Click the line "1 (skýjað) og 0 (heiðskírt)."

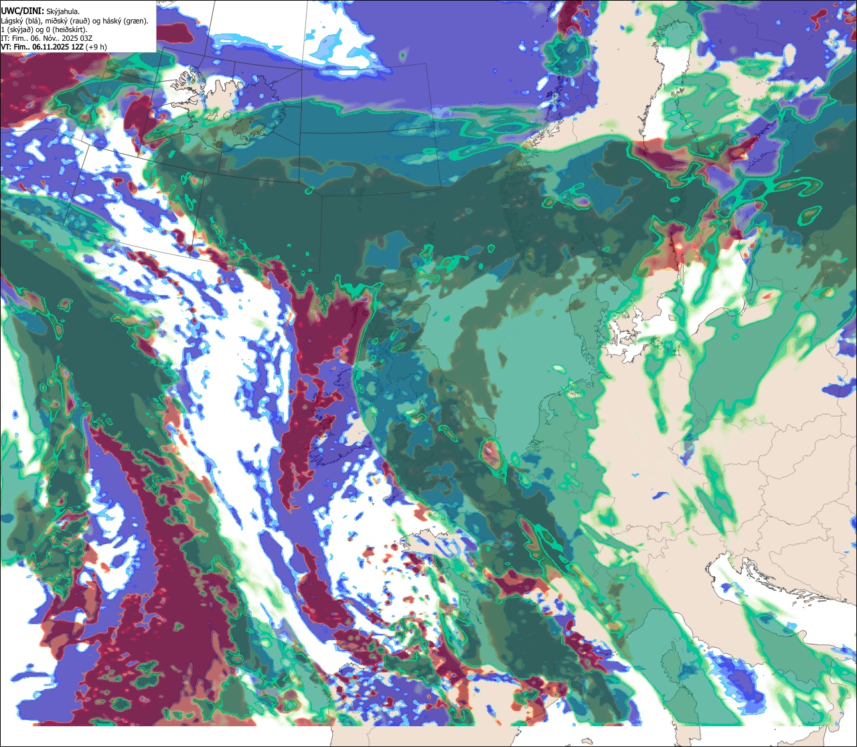pyautogui.click(x=44, y=29)
